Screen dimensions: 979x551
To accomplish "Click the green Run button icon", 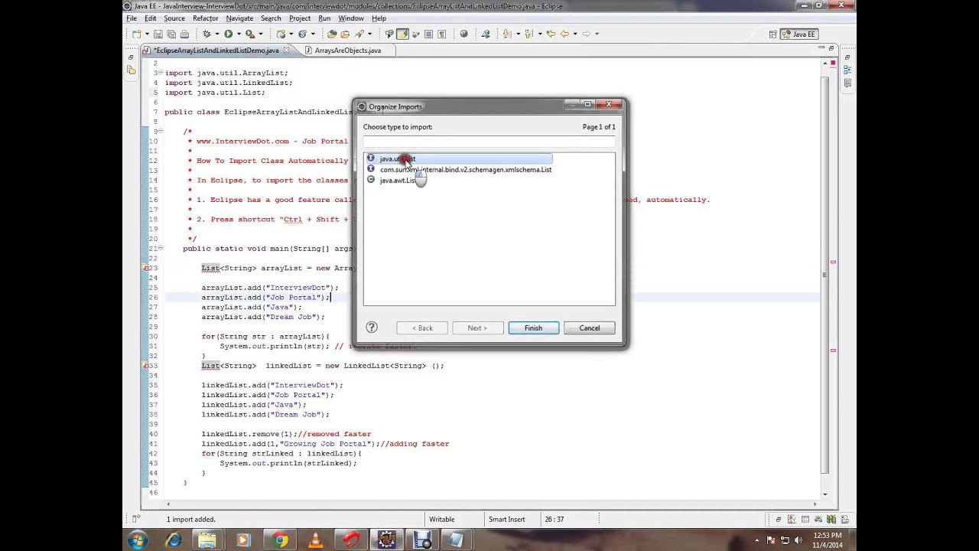I will click(228, 34).
